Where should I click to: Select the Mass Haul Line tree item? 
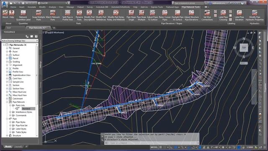[19, 92]
